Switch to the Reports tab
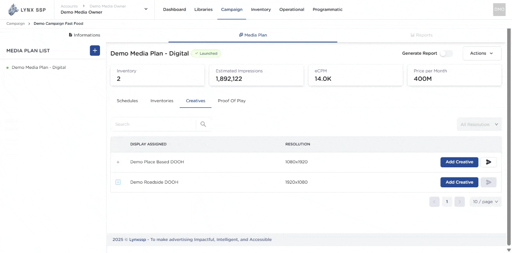This screenshot has width=512, height=253. [422, 35]
